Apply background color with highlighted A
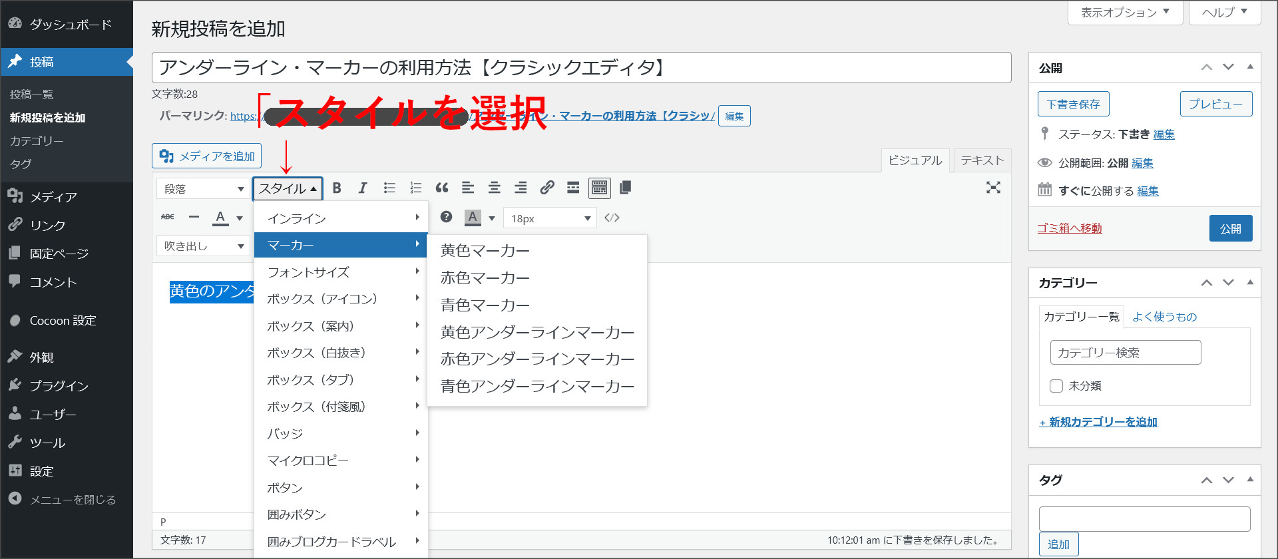 (473, 218)
